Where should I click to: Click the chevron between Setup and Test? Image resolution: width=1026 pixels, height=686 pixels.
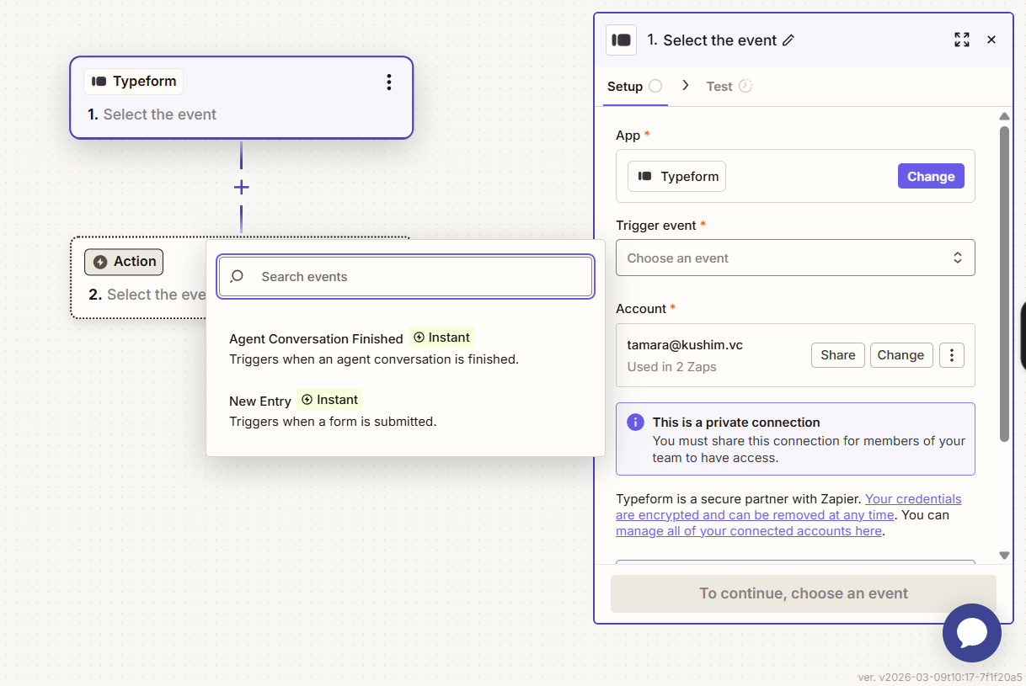pyautogui.click(x=686, y=86)
